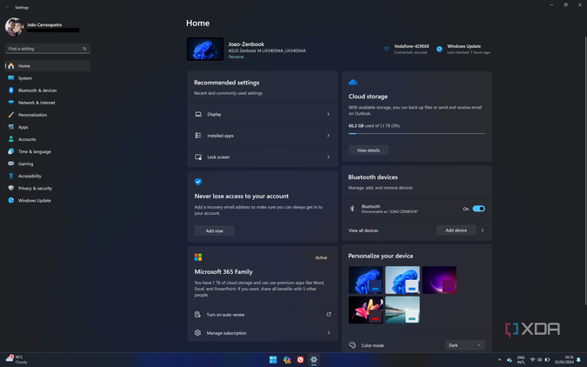587x367 pixels.
Task: Click the Windows Update sync icon in header
Action: (x=439, y=49)
